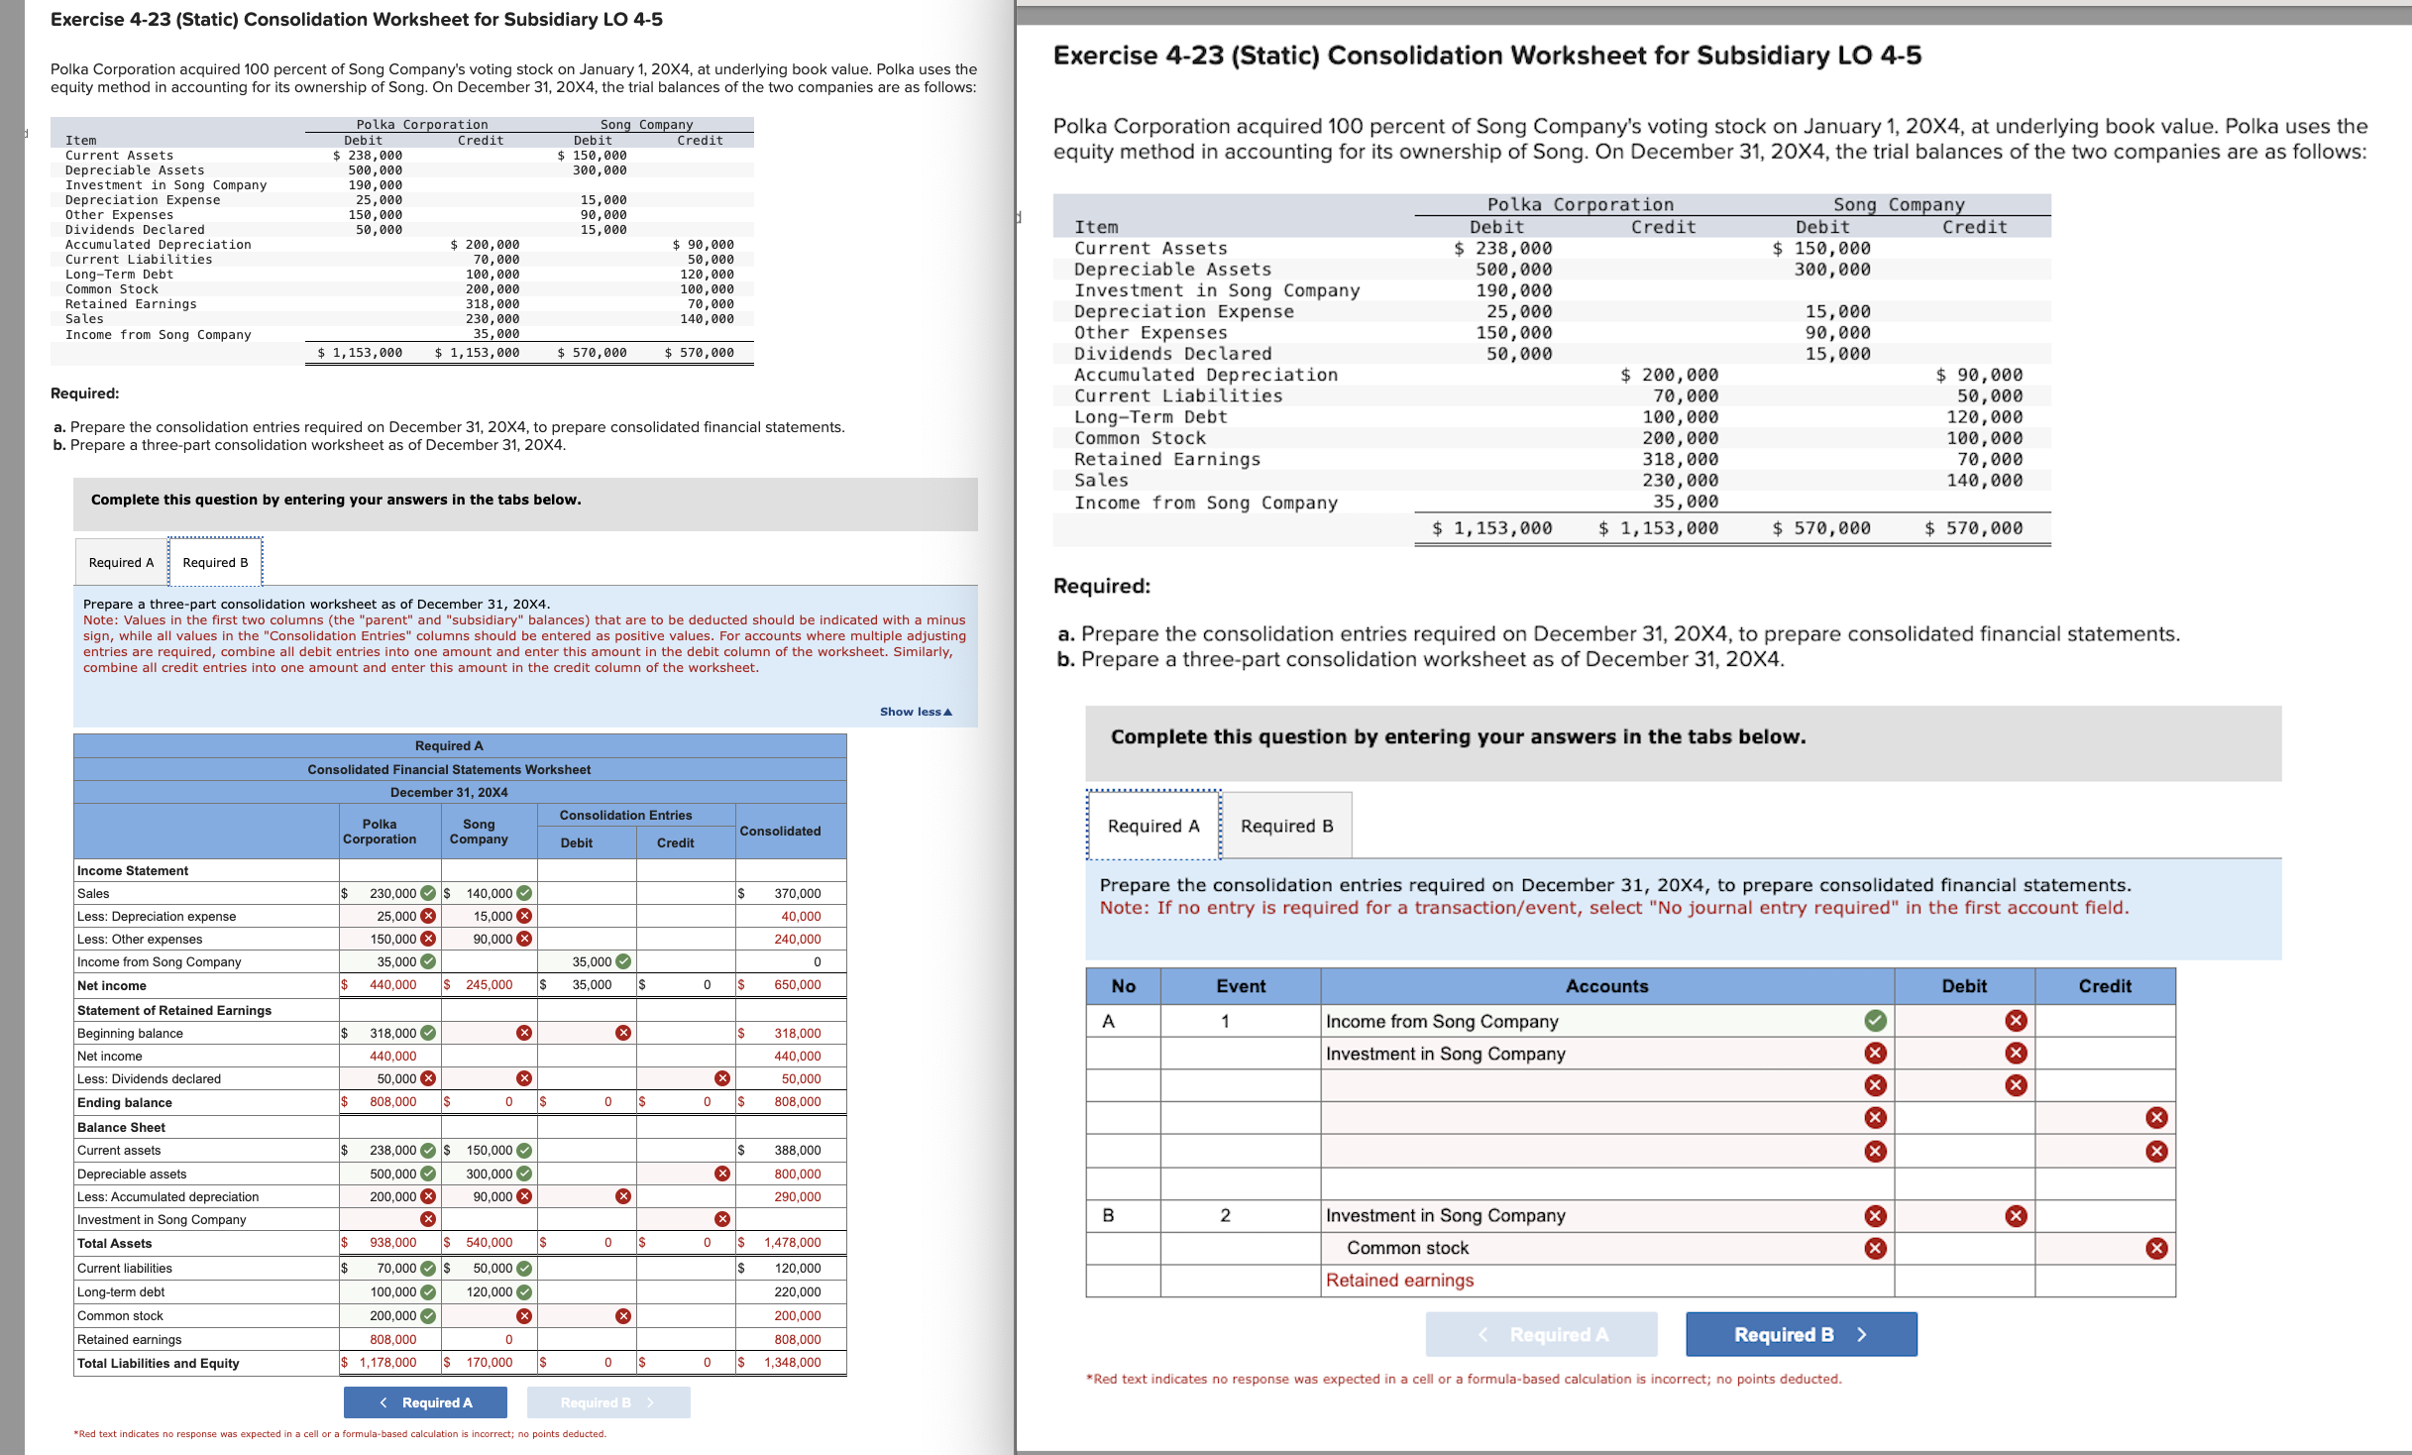
Task: Click red X beside Song depreciation expense 15,000
Action: [x=524, y=916]
